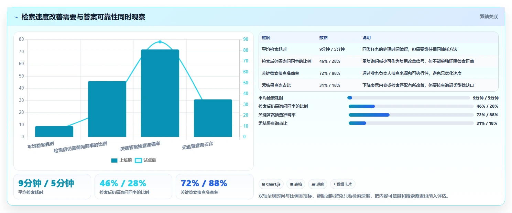This screenshot has width=512, height=213.
Task: Click the 双轴关联 label in header
Action: click(489, 16)
